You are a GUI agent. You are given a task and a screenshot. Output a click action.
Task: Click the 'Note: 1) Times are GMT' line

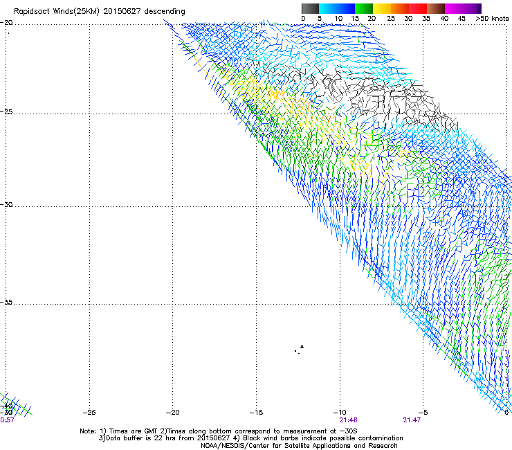click(x=218, y=431)
